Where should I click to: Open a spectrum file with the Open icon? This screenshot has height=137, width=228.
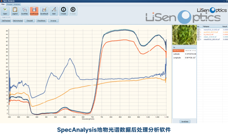pyautogui.click(x=5, y=11)
